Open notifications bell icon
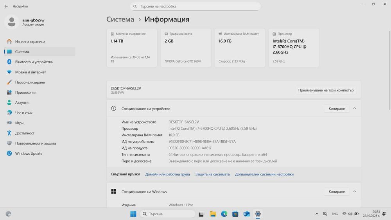This screenshot has height=220, width=391. tap(384, 214)
